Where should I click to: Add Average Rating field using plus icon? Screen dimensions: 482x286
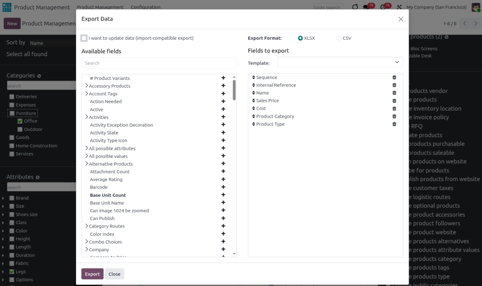tap(223, 180)
